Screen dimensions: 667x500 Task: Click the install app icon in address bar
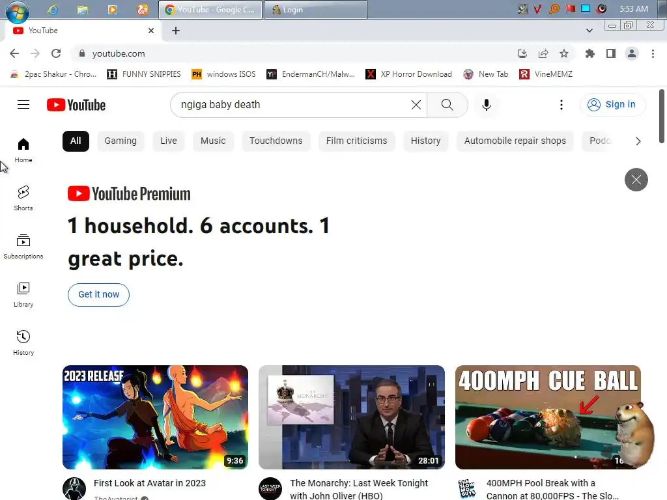522,53
